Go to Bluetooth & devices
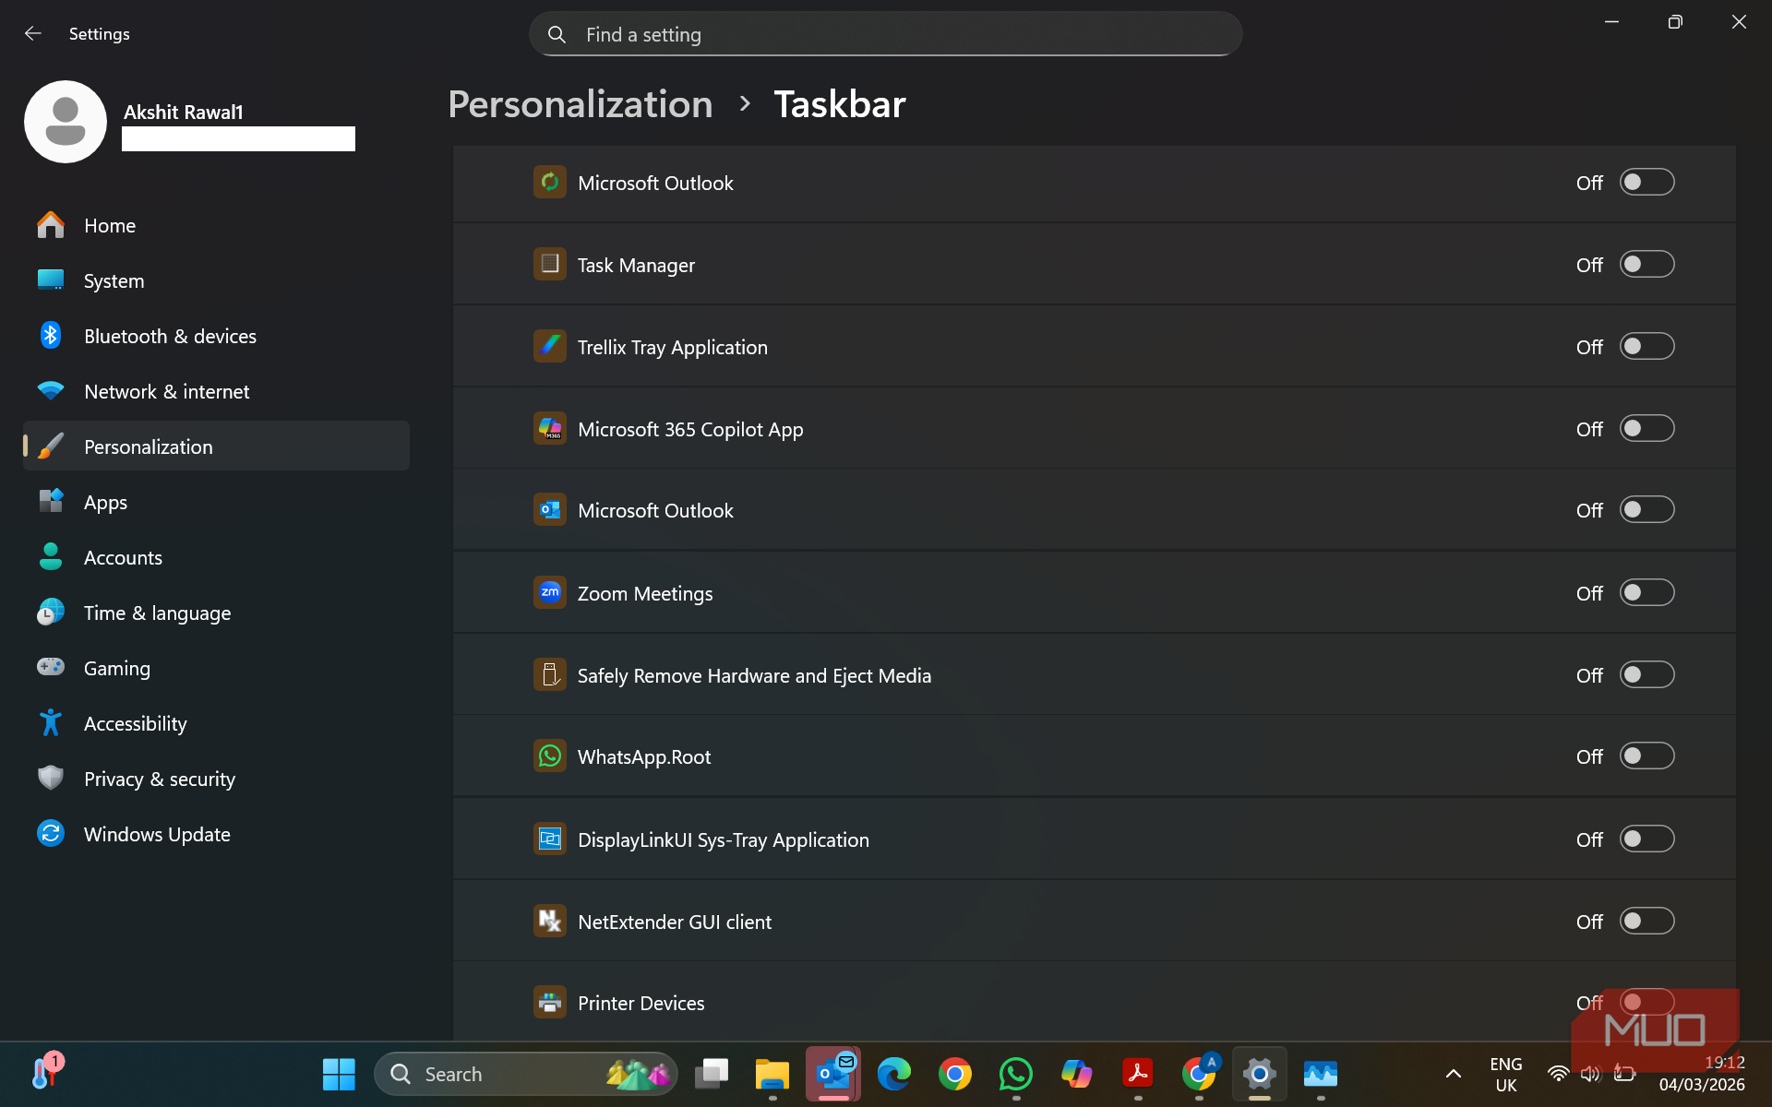This screenshot has height=1107, width=1772. (x=216, y=336)
